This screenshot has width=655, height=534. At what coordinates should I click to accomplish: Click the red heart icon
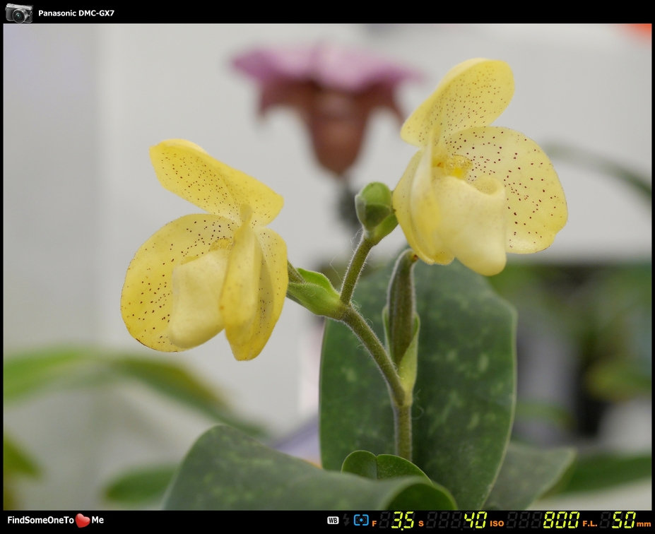[83, 520]
